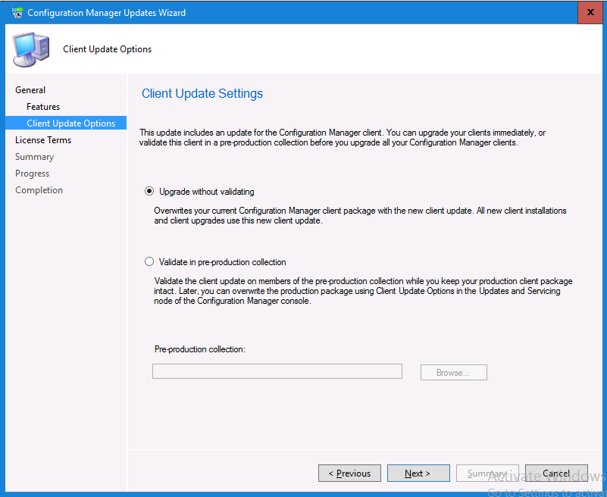The width and height of the screenshot is (607, 497).
Task: Select the Progress step in sidebar
Action: coord(32,173)
